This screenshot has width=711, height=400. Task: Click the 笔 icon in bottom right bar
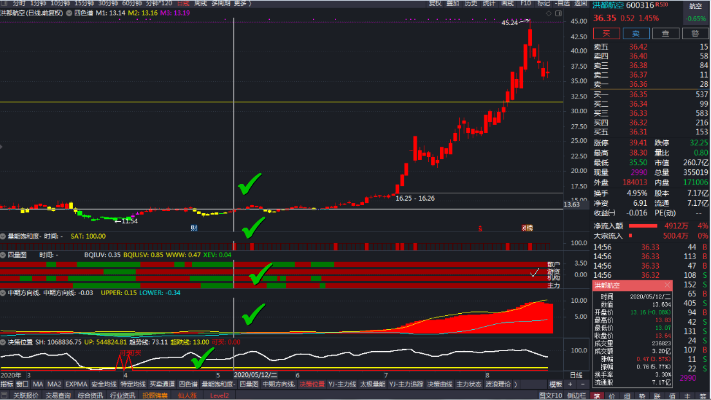pyautogui.click(x=597, y=395)
